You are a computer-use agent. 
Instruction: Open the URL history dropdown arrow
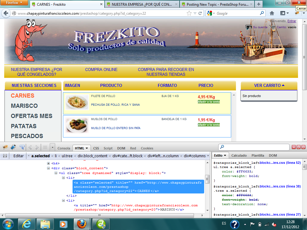(x=195, y=13)
